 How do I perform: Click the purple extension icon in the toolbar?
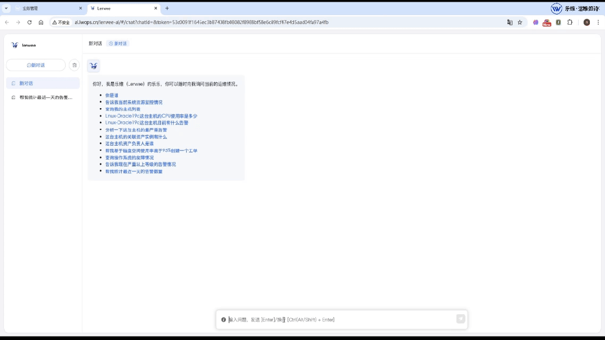[535, 22]
